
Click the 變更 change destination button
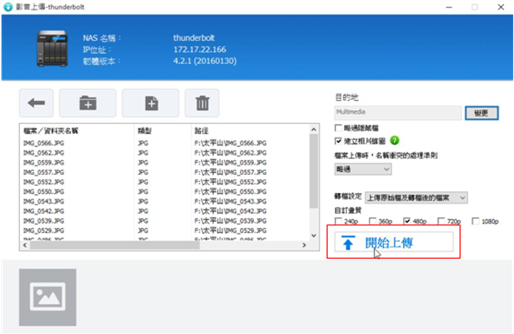pyautogui.click(x=481, y=114)
